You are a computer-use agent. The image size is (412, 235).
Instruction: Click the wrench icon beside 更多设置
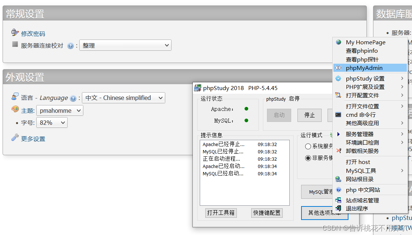point(15,137)
